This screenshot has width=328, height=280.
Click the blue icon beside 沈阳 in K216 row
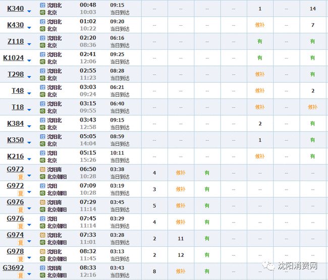click(43, 153)
